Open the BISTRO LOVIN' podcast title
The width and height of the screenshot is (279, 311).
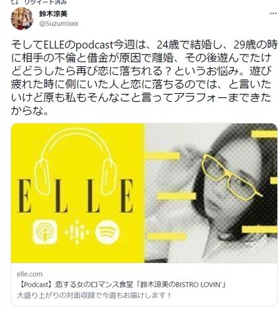click(123, 285)
